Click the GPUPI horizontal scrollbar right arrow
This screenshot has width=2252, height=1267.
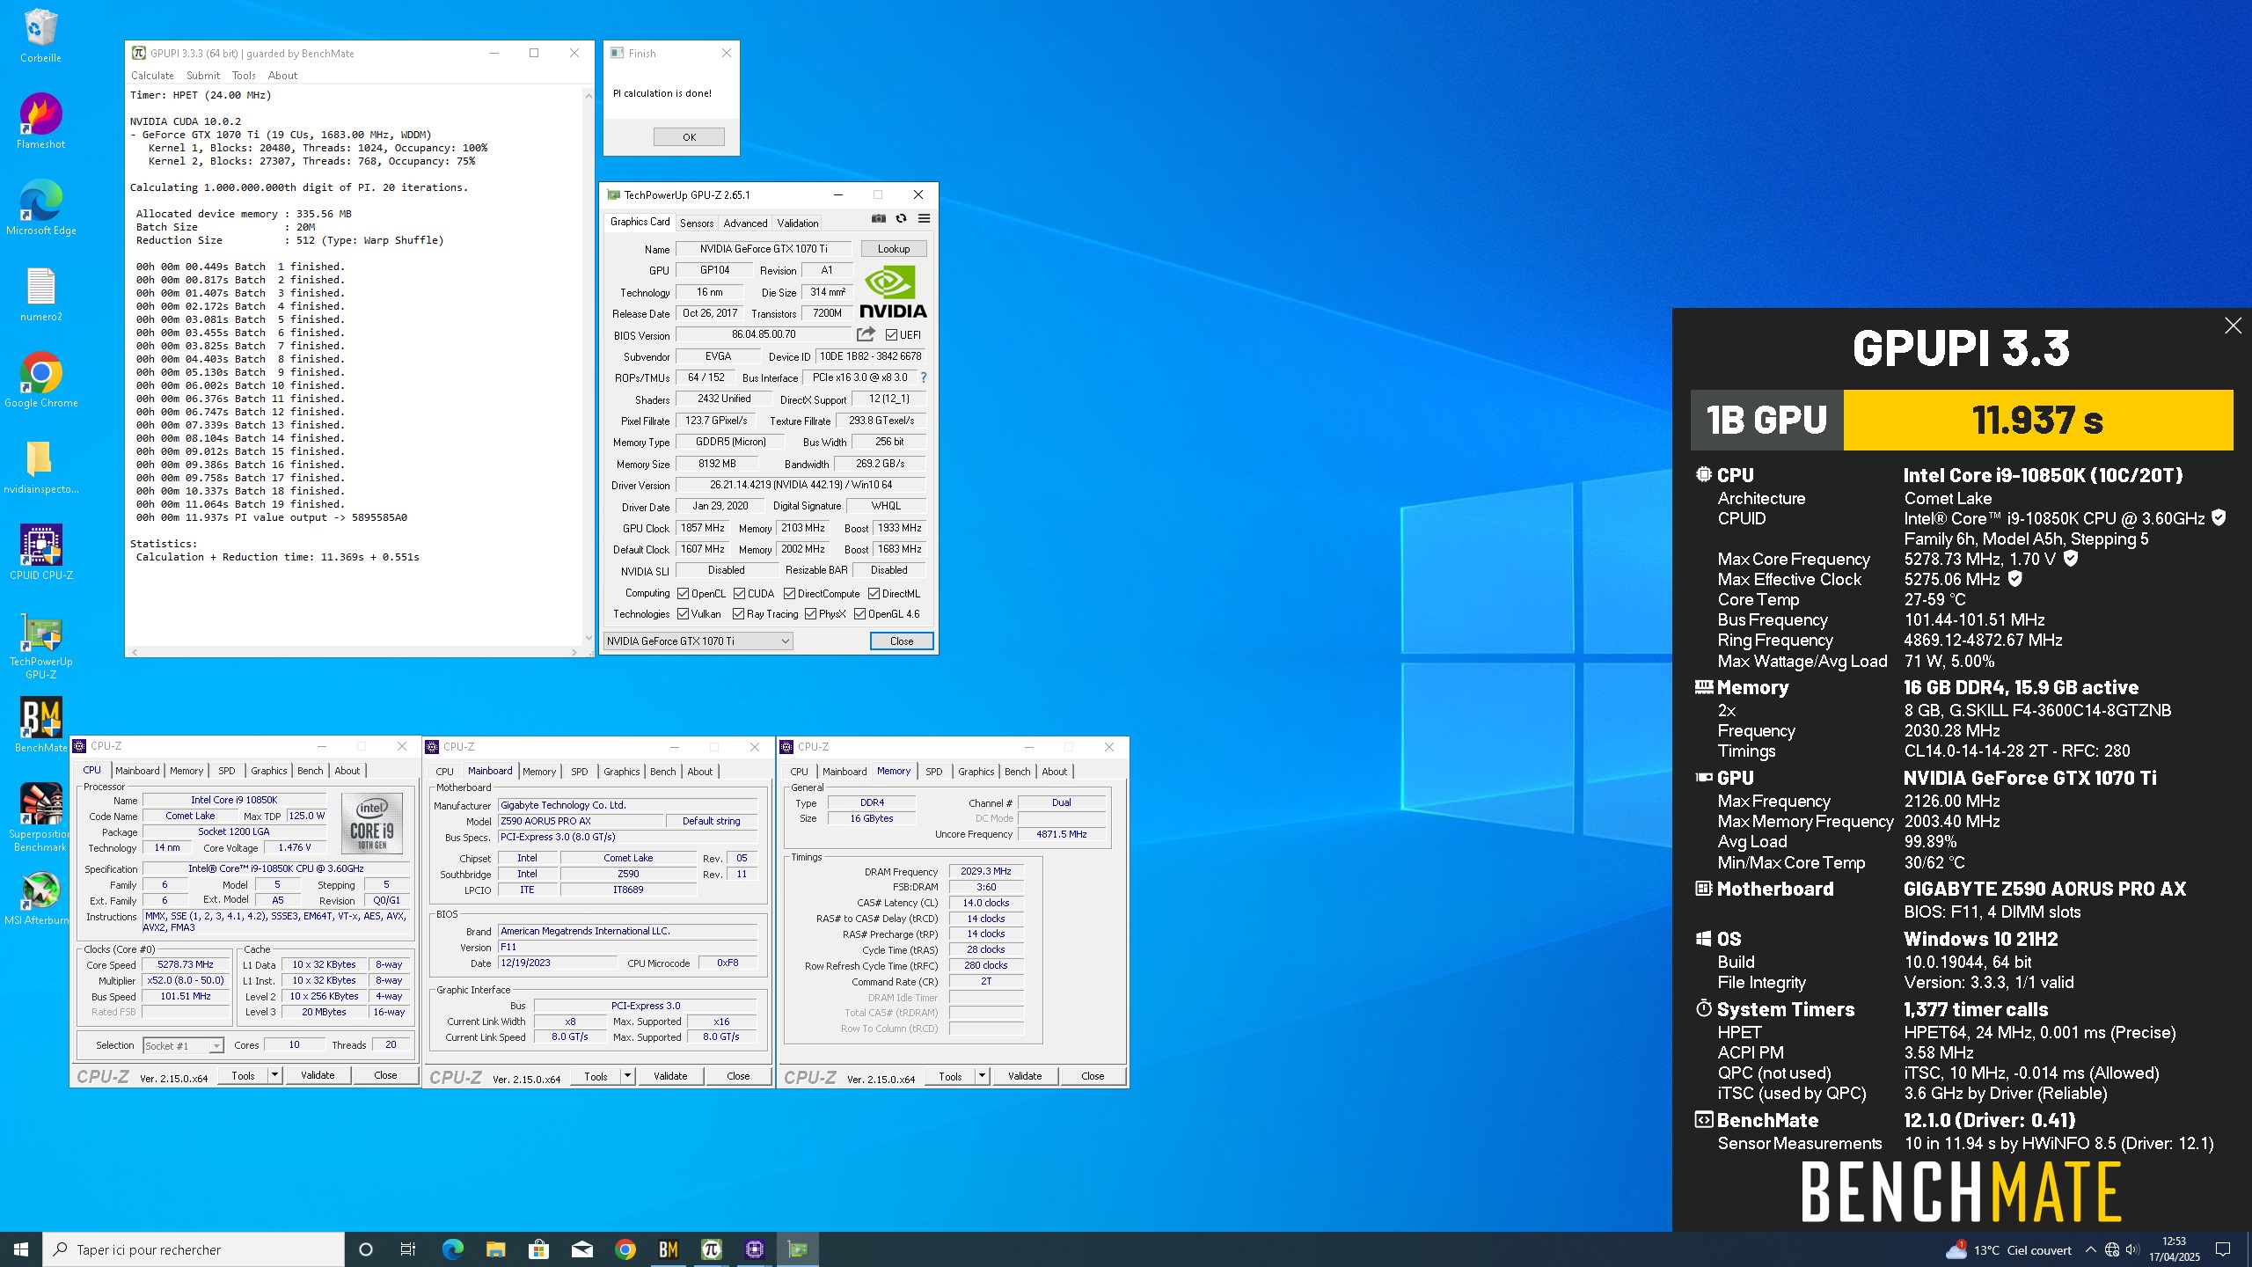pyautogui.click(x=574, y=652)
